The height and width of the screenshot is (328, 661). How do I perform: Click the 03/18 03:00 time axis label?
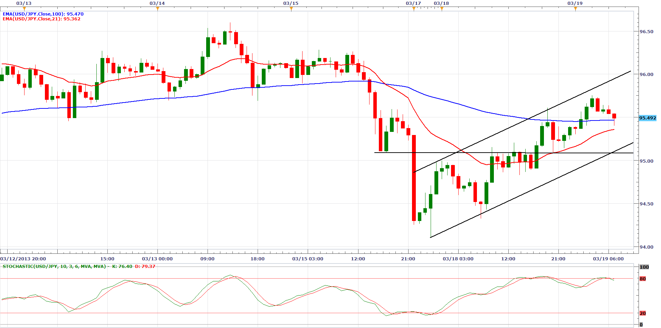(458, 259)
